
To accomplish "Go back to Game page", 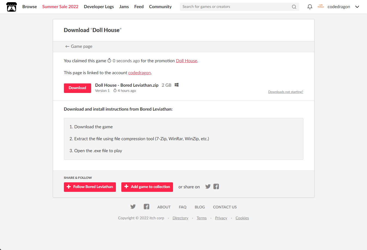I will [79, 46].
